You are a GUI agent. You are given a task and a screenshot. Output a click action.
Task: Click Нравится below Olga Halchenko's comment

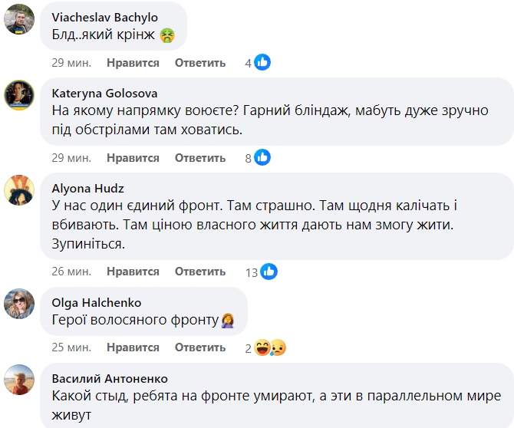point(133,347)
